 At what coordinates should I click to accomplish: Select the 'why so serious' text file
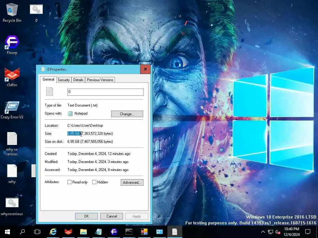pyautogui.click(x=12, y=144)
